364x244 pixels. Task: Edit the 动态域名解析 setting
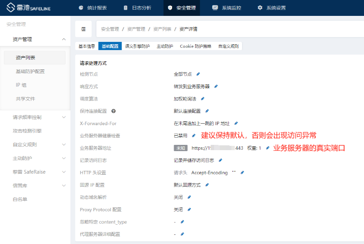pos(189,197)
